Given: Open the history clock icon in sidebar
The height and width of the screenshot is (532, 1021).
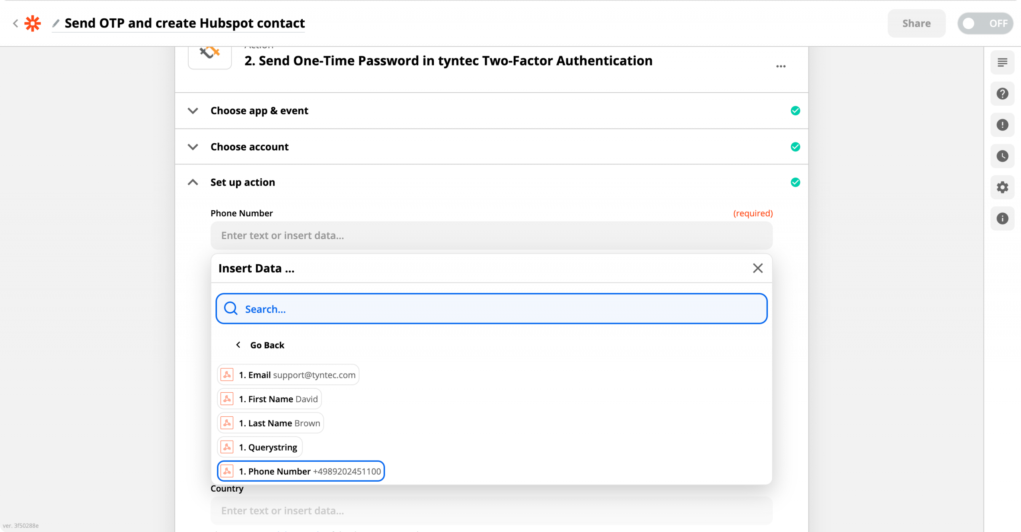Looking at the screenshot, I should coord(1002,156).
